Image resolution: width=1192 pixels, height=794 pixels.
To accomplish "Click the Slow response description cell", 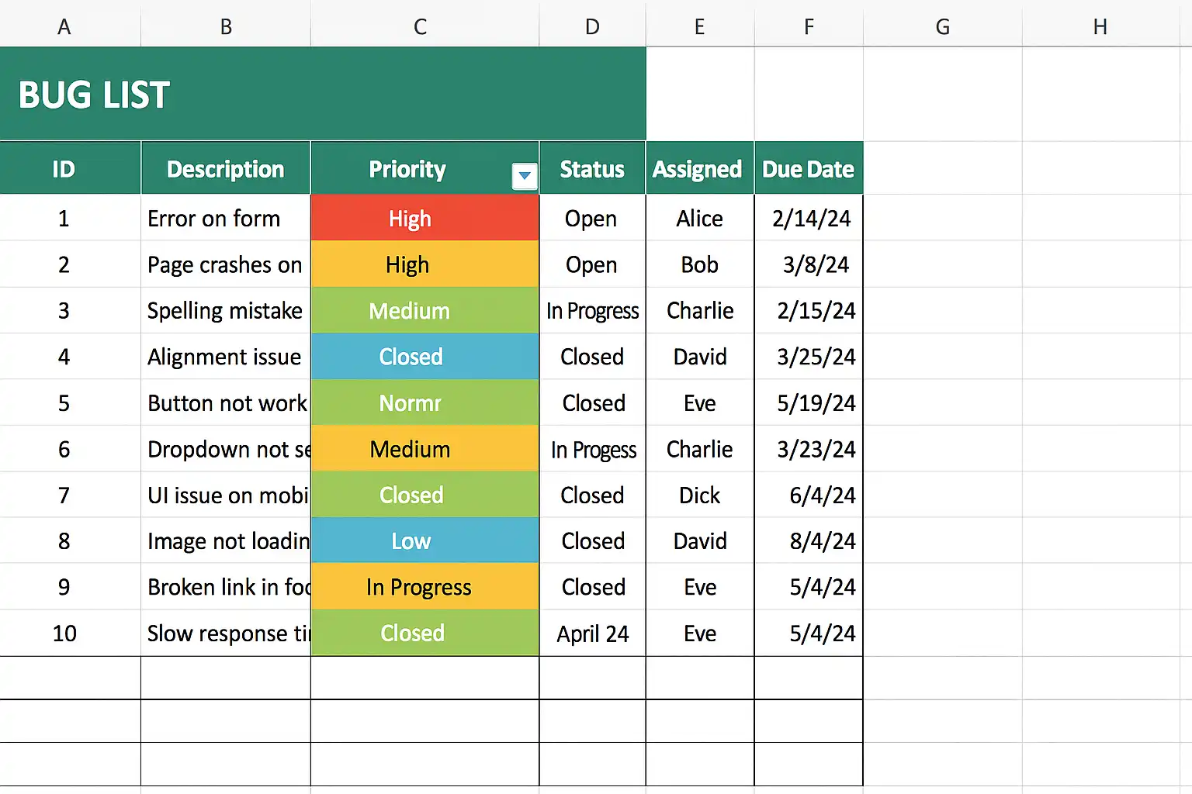I will (225, 633).
